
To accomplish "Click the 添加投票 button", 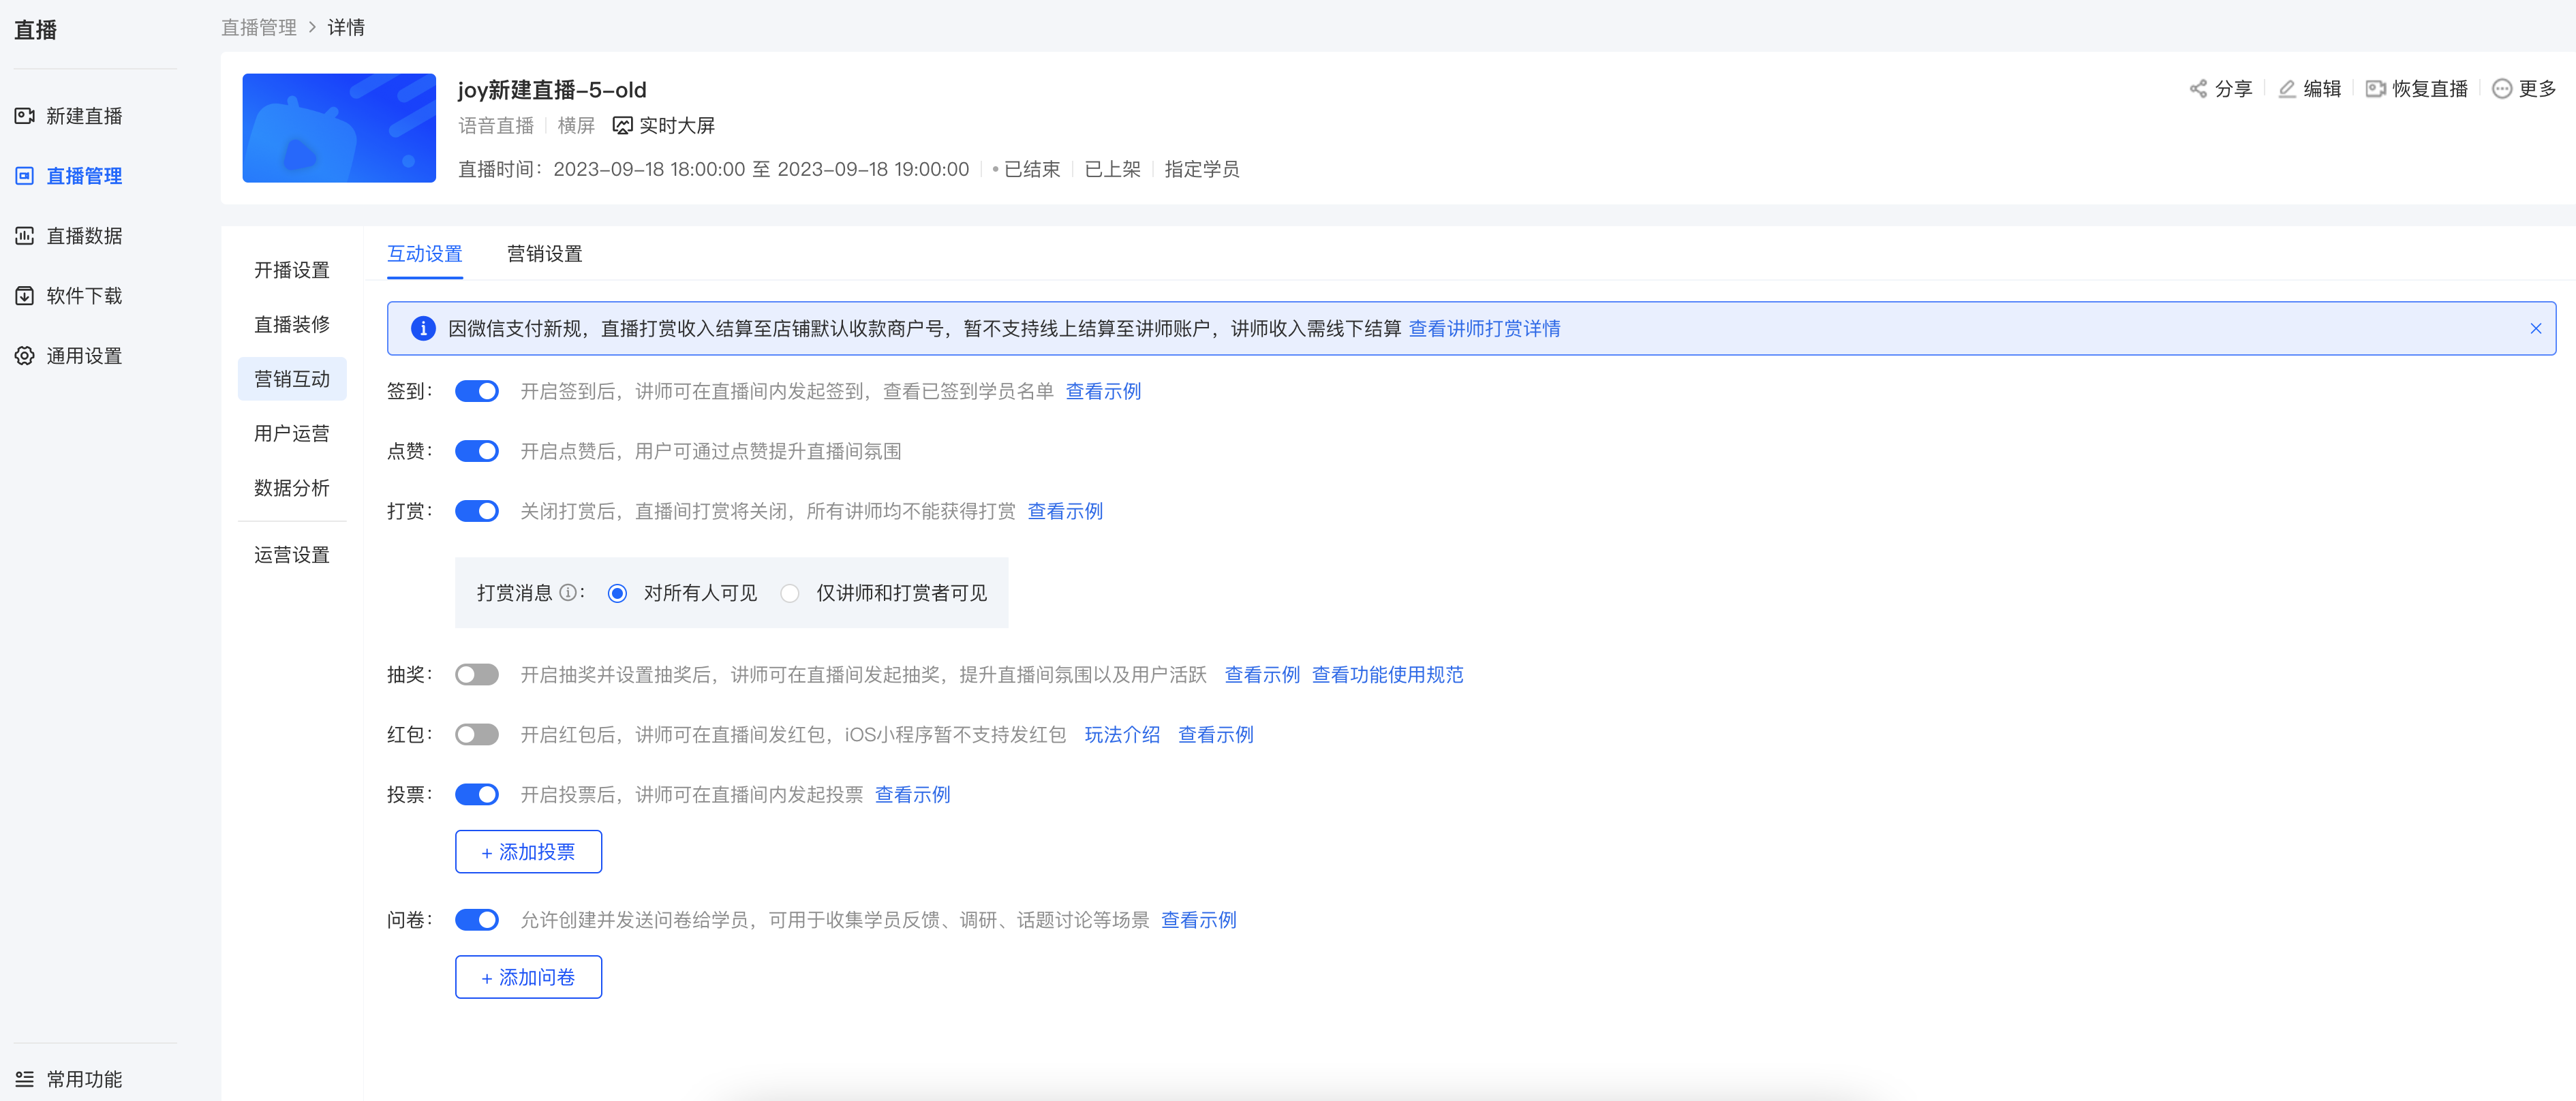I will coord(528,852).
